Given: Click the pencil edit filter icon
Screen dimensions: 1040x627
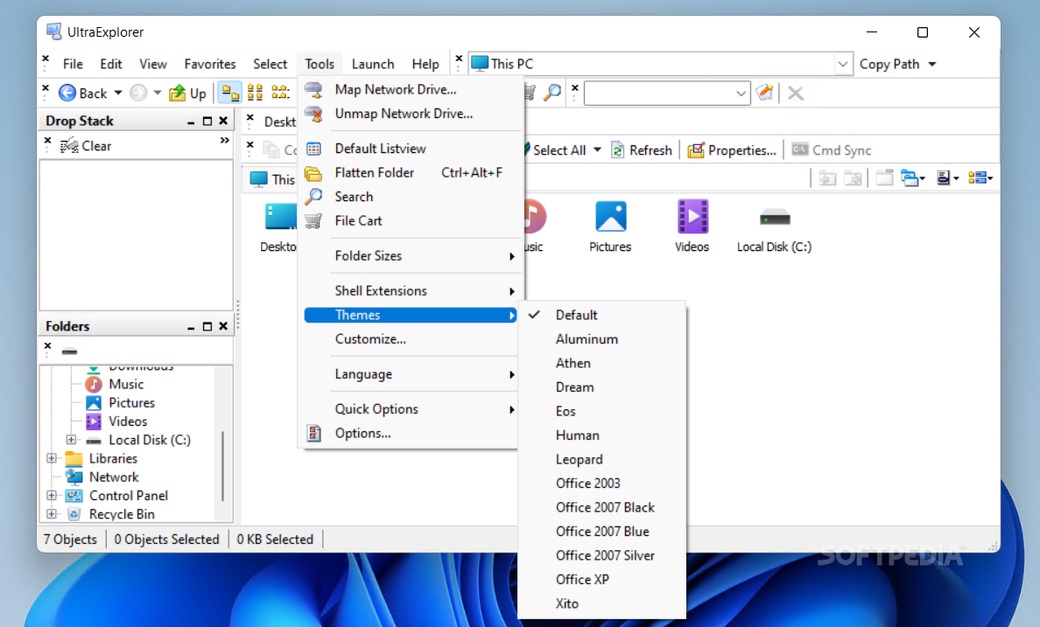Looking at the screenshot, I should pos(765,93).
